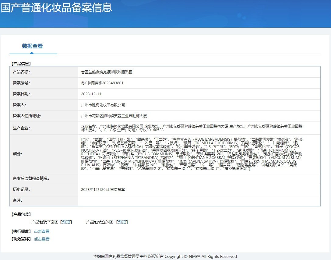Click the NMPA copyright footer text

[x=165, y=256]
